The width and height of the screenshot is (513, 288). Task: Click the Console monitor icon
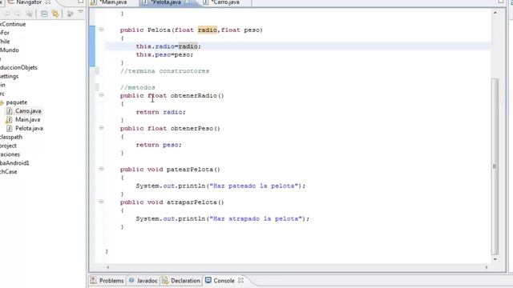[208, 280]
